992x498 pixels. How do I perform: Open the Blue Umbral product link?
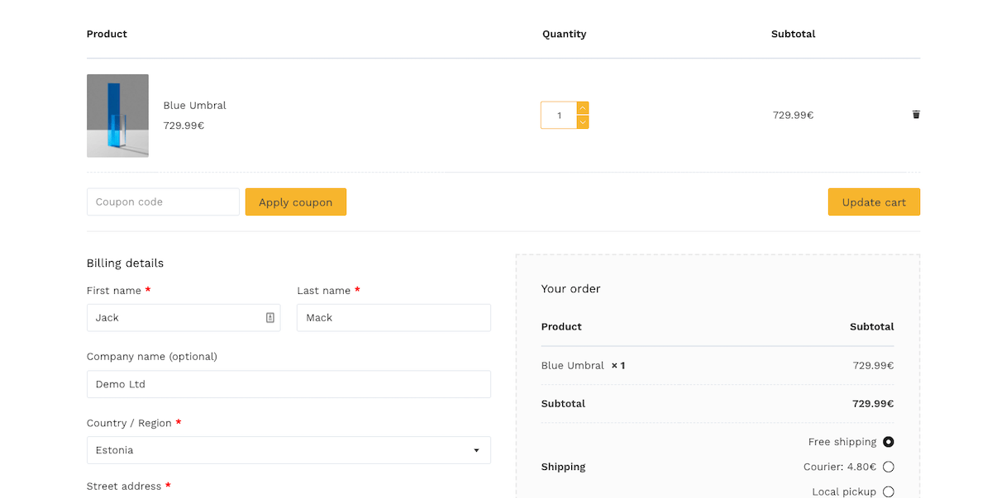[x=194, y=105]
